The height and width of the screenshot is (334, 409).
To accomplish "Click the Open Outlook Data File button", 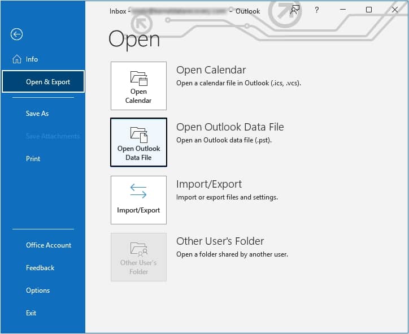I will point(138,142).
